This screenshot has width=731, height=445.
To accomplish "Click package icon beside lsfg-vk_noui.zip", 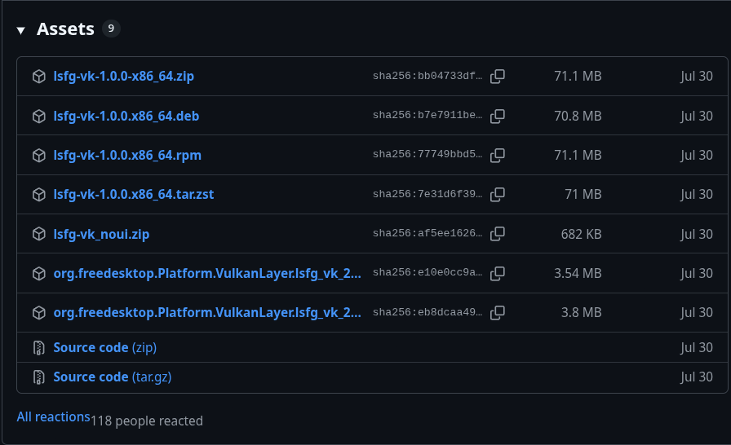I will (x=39, y=234).
